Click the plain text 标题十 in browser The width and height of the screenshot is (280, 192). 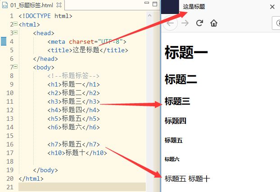[x=199, y=178]
